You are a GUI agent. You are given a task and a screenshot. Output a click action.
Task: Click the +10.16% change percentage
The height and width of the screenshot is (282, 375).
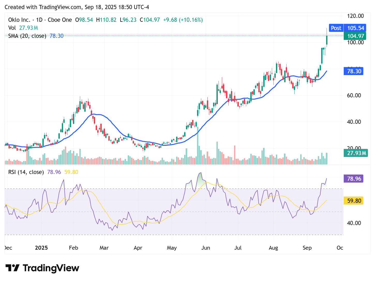(191, 20)
